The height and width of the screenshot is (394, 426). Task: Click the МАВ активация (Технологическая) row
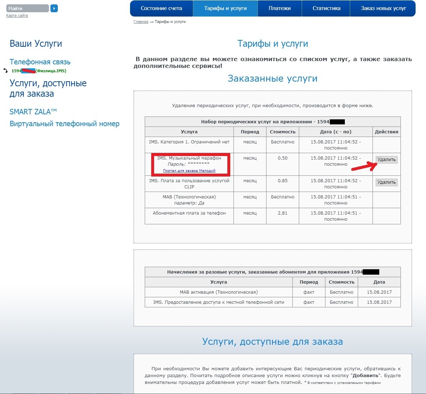(x=273, y=292)
